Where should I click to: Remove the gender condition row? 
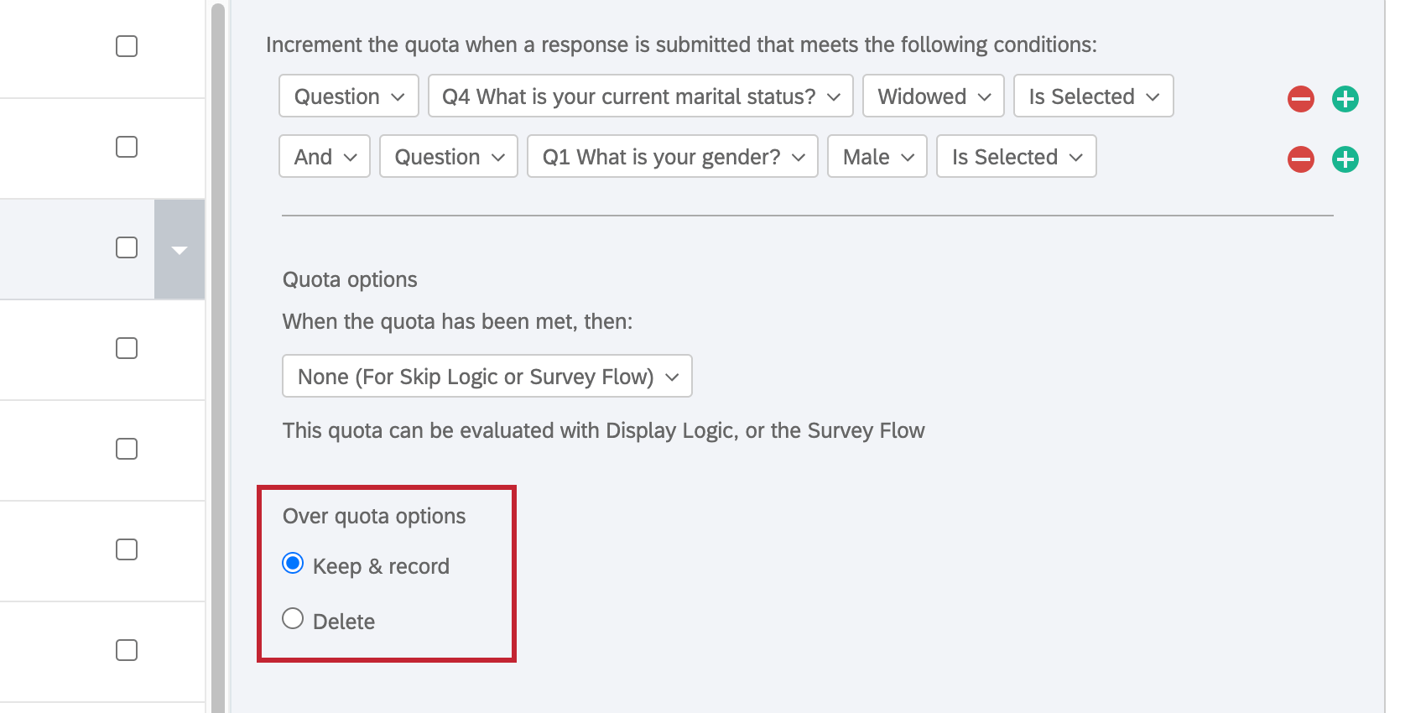[x=1301, y=159]
